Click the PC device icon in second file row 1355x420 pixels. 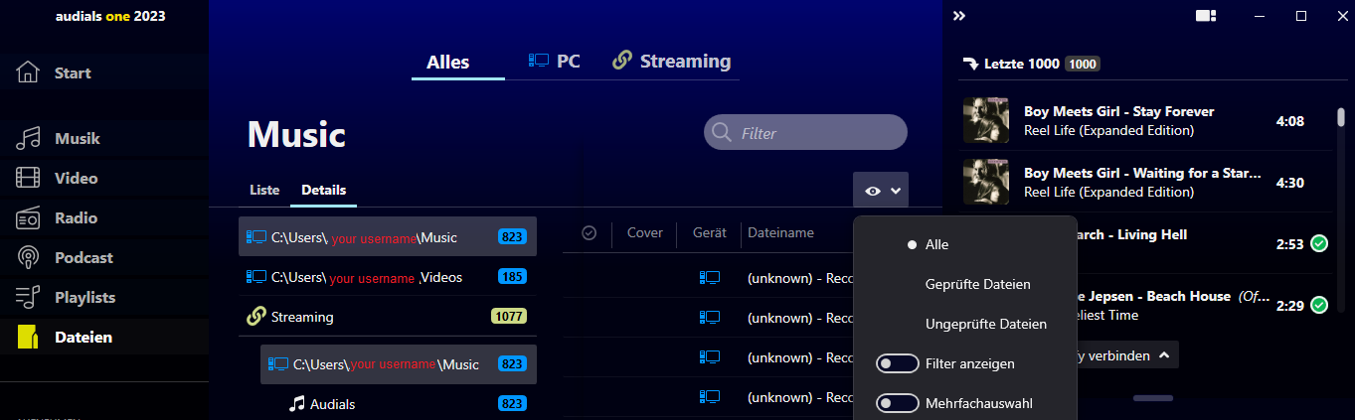[709, 318]
